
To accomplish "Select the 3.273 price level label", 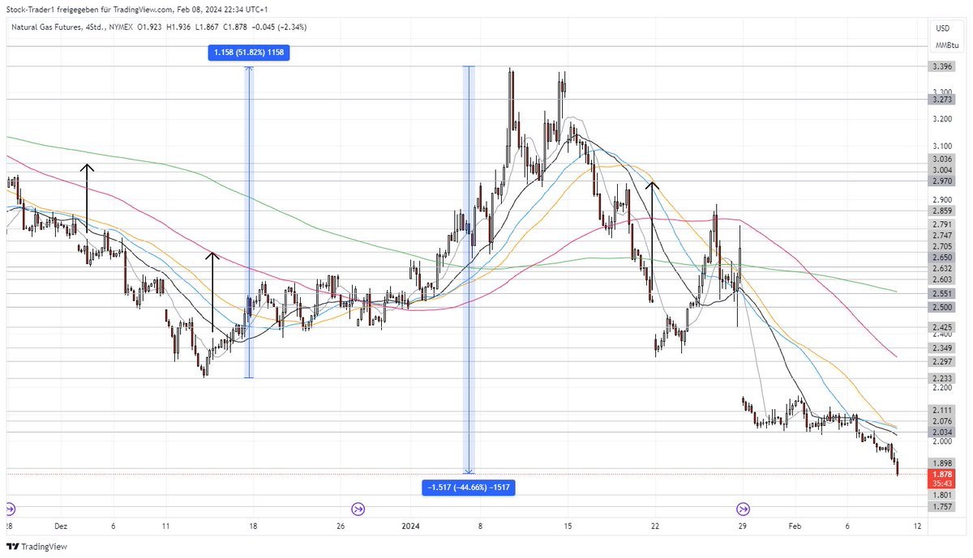I will 942,100.
